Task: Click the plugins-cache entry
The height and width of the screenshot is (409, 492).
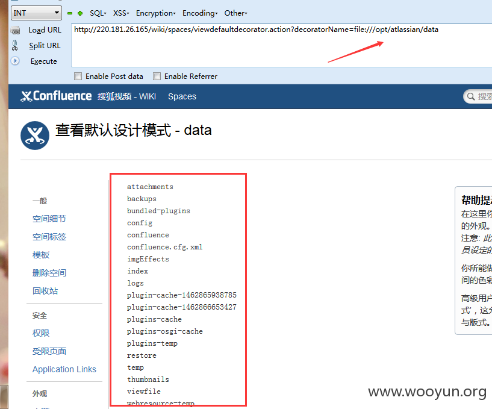Action: click(154, 319)
